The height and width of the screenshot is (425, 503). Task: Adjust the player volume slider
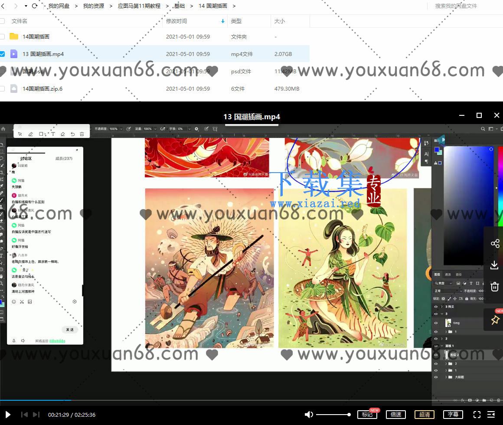(x=333, y=415)
